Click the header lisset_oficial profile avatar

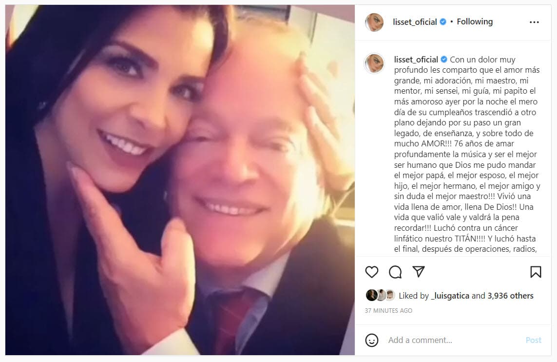tap(374, 22)
